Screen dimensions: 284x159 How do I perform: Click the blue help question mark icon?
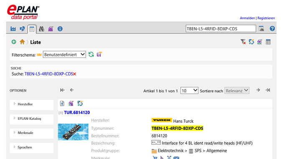(272, 29)
